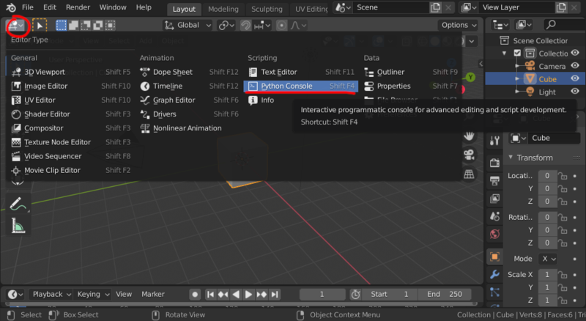Image resolution: width=586 pixels, height=321 pixels.
Task: Select Properties editor entry
Action: click(411, 86)
